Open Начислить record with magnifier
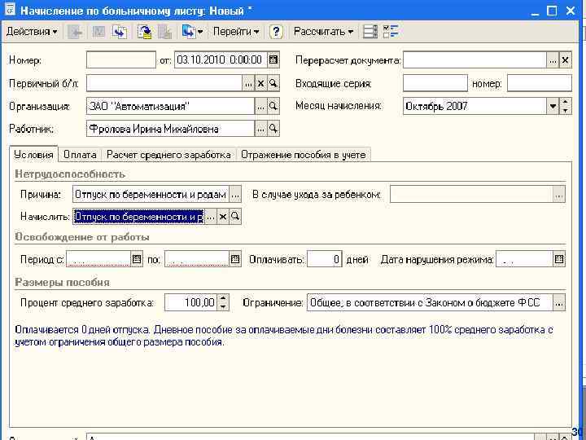Screen dimensions: 586x440 point(235,217)
